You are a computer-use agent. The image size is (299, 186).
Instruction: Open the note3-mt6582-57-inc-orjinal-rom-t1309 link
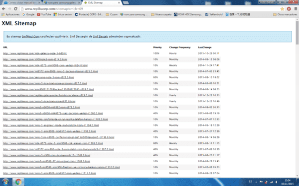tap(46, 161)
